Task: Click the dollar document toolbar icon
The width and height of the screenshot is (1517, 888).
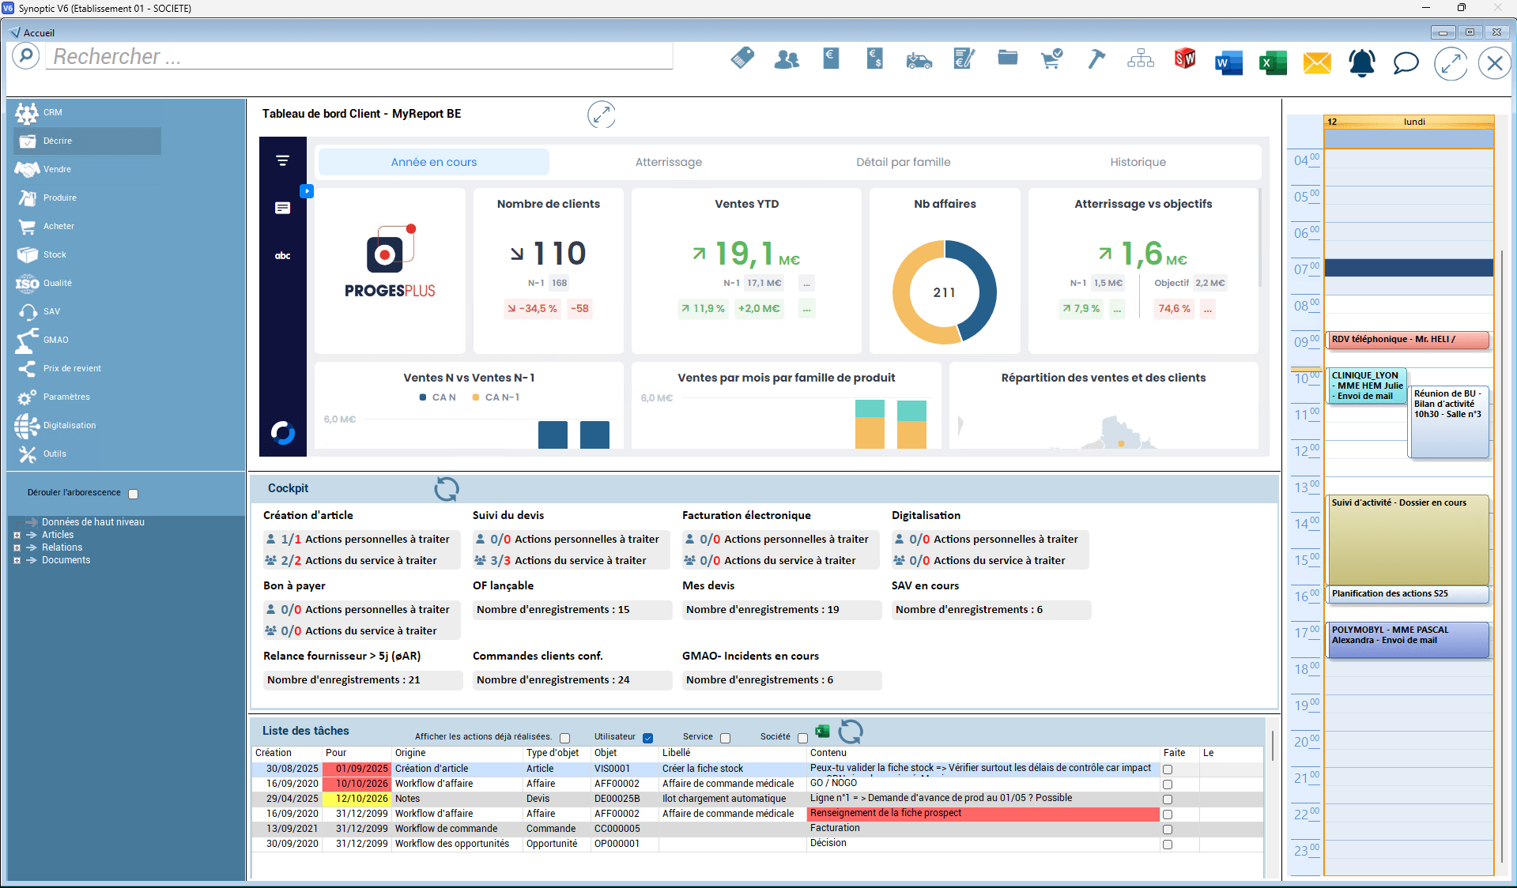Action: [874, 58]
